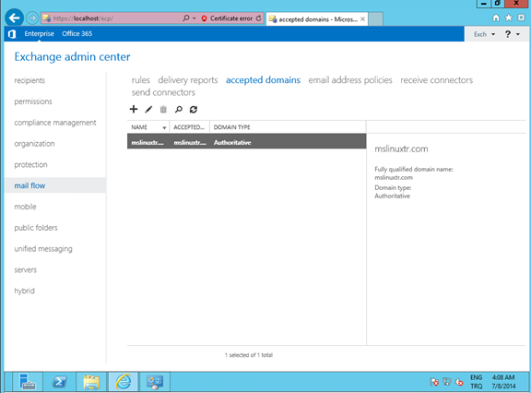Open the receive connectors tab

pyautogui.click(x=437, y=80)
